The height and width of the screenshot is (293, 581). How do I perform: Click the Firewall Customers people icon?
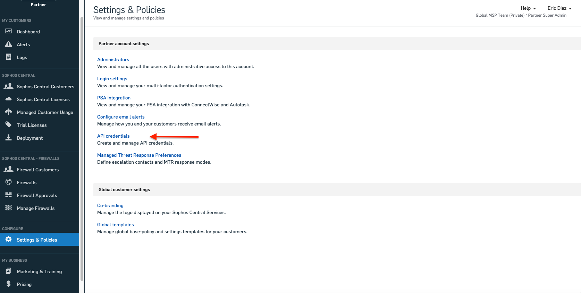(x=8, y=169)
